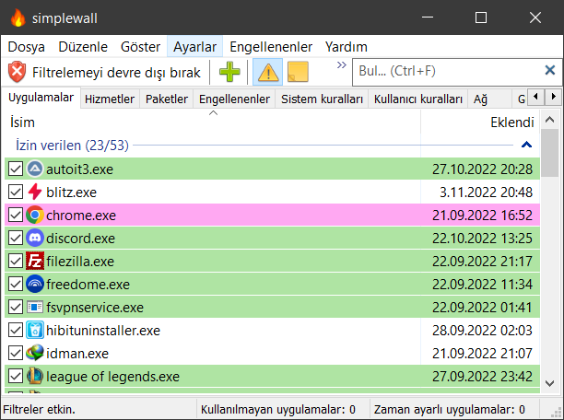Click the chrome.exe browser icon

(x=35, y=215)
